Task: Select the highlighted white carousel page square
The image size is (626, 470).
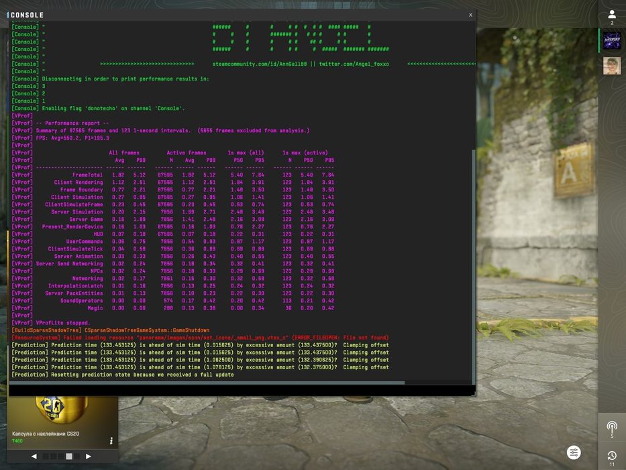Action: point(69,456)
